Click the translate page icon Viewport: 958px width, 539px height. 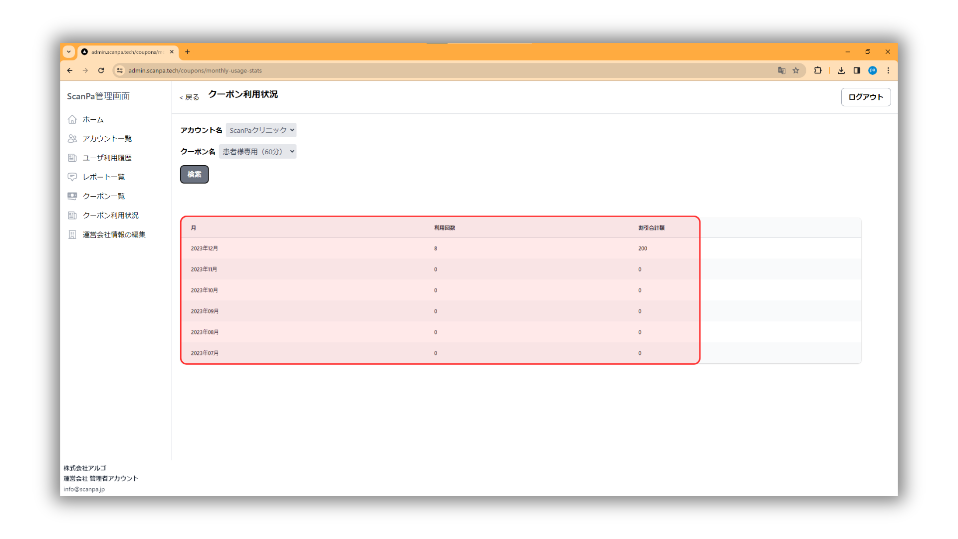781,70
